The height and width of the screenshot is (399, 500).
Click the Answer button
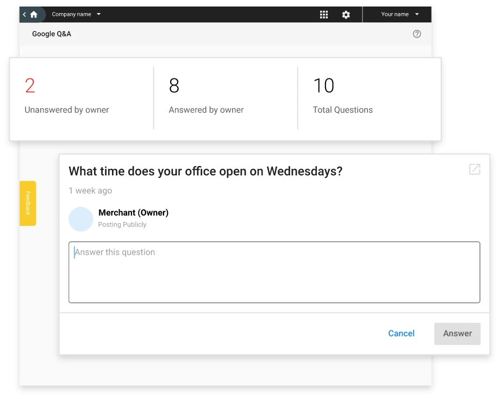pyautogui.click(x=457, y=334)
